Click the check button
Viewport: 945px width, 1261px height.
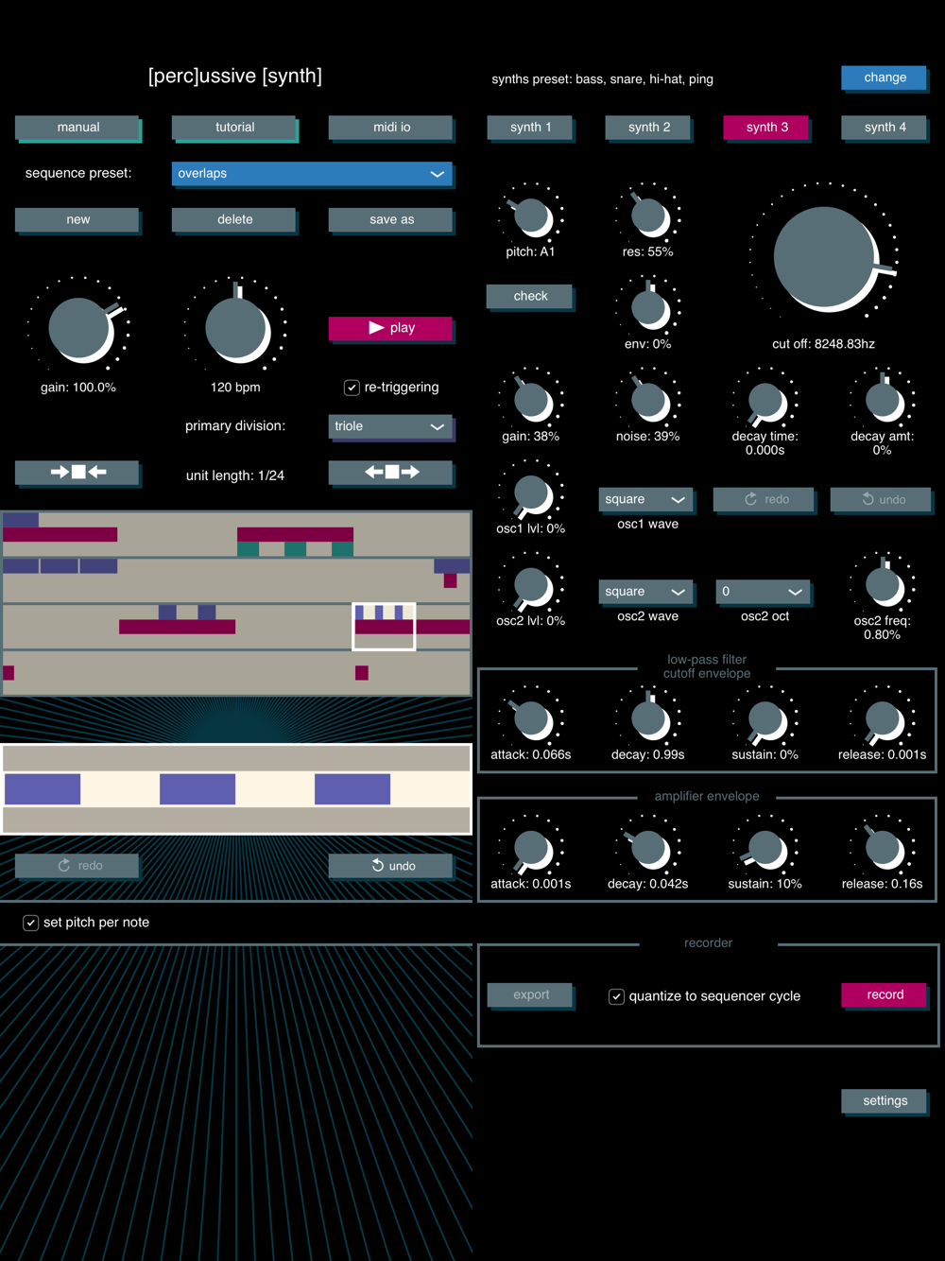pyautogui.click(x=530, y=296)
